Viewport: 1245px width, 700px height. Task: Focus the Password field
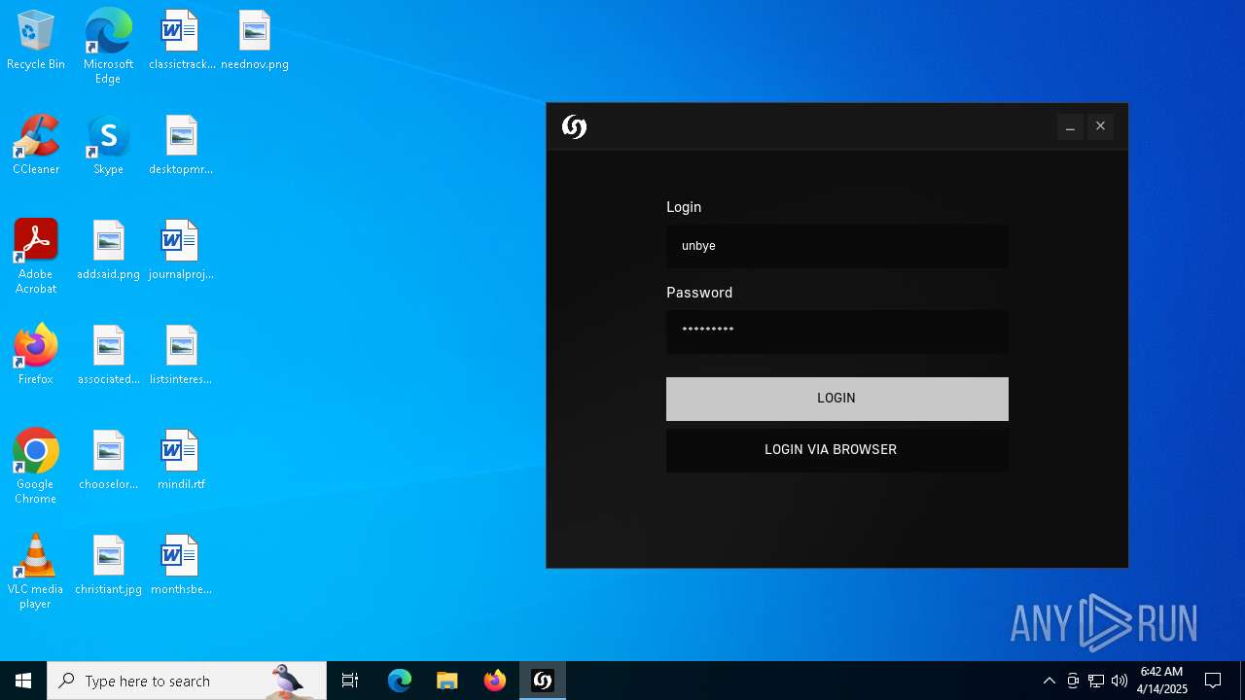coord(836,331)
